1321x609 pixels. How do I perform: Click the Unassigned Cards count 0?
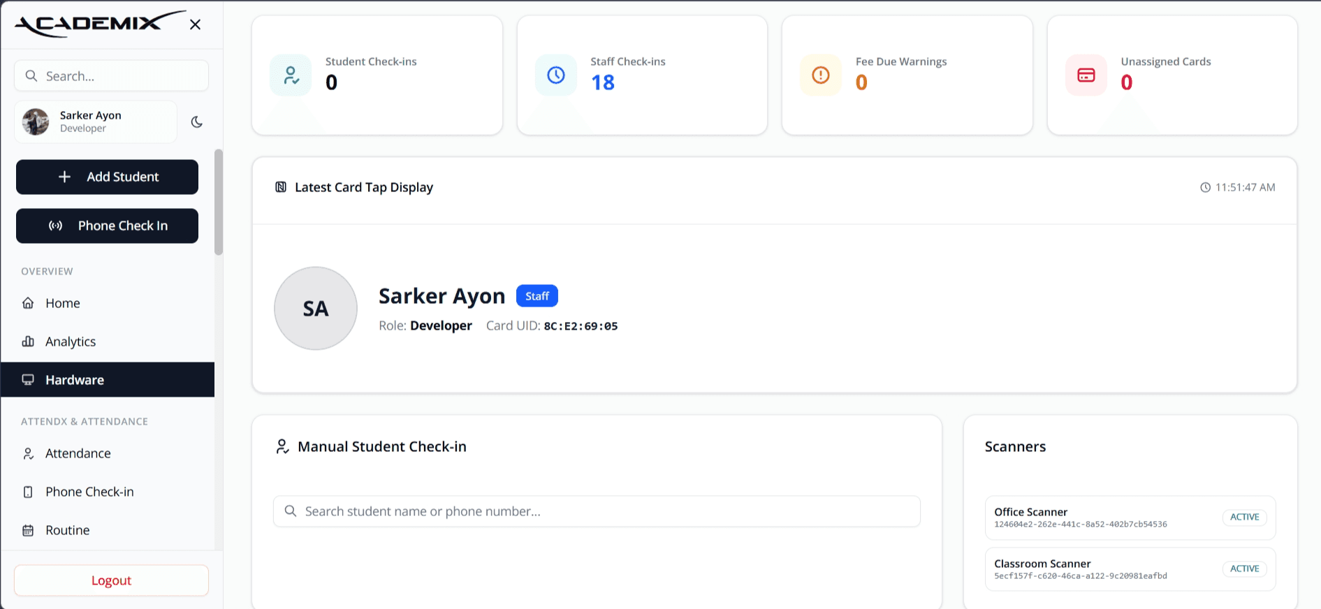click(x=1127, y=82)
